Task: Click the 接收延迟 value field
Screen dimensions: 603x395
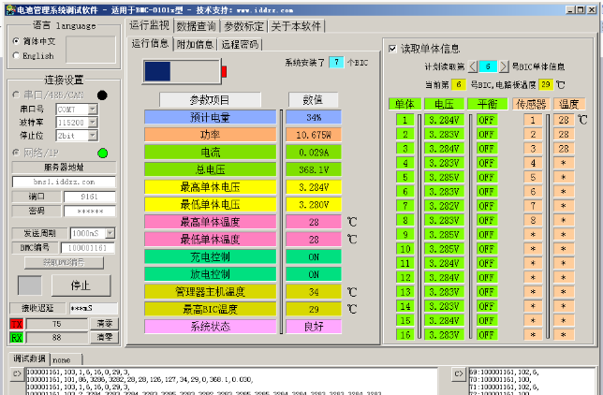Action: point(94,308)
